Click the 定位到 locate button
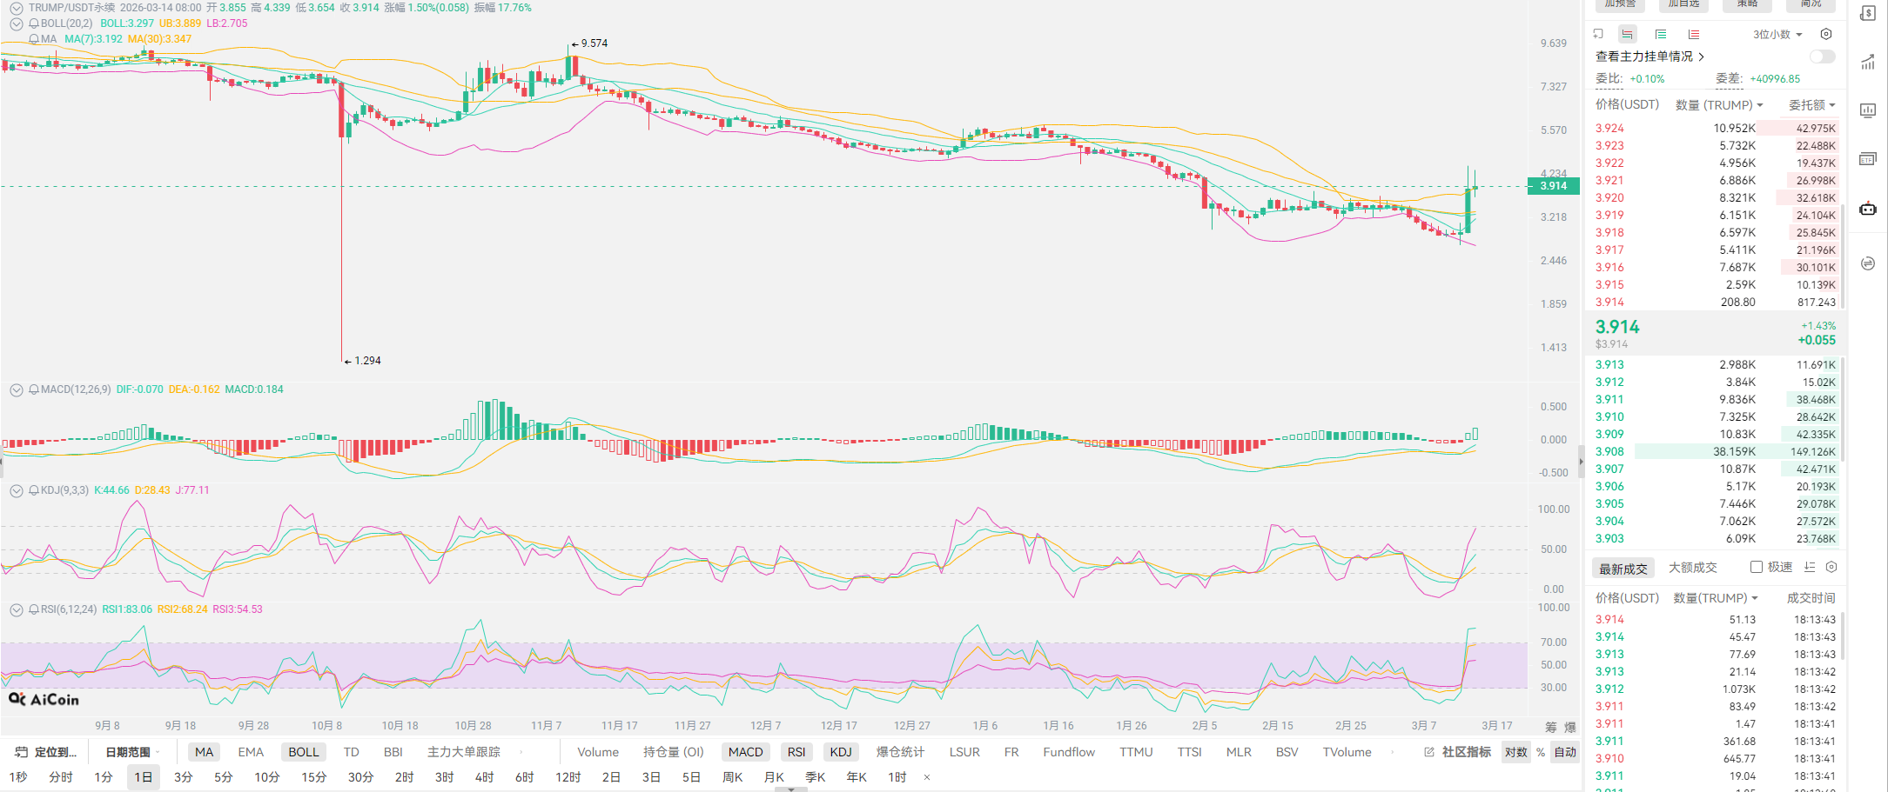The height and width of the screenshot is (792, 1888). (x=47, y=752)
